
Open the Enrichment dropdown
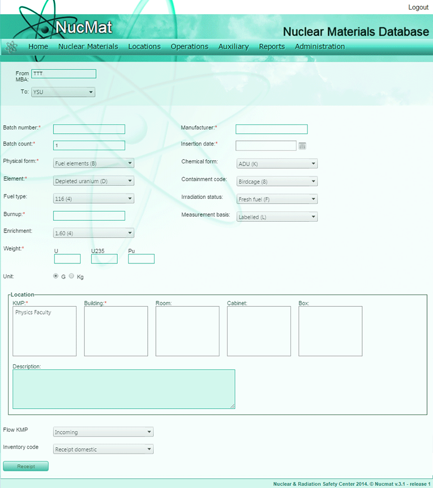[x=94, y=233]
